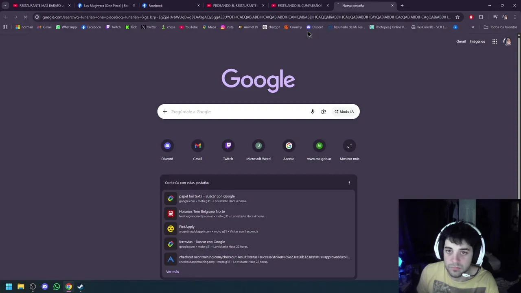Open the Photopea bookmark
The image size is (521, 293).
pos(388,27)
